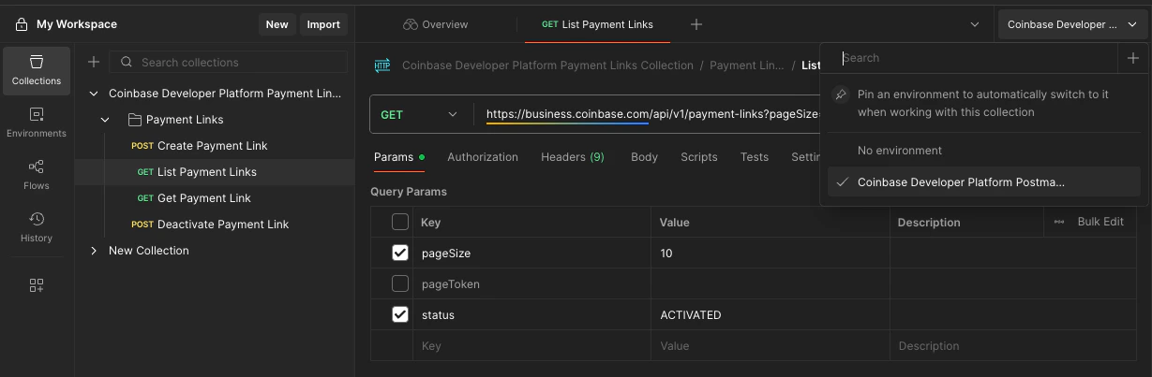Switch to the Overview tab
This screenshot has width=1152, height=377.
click(x=435, y=24)
